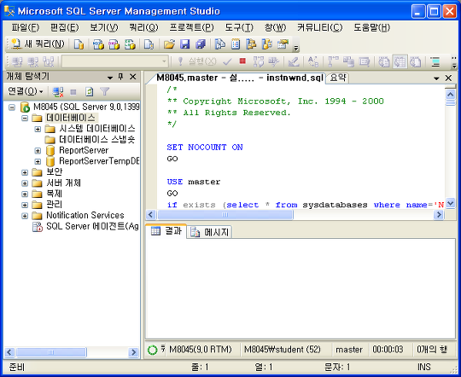Display the Estimated Execution Plan
Viewport: 461px width, 377px height.
click(x=259, y=61)
